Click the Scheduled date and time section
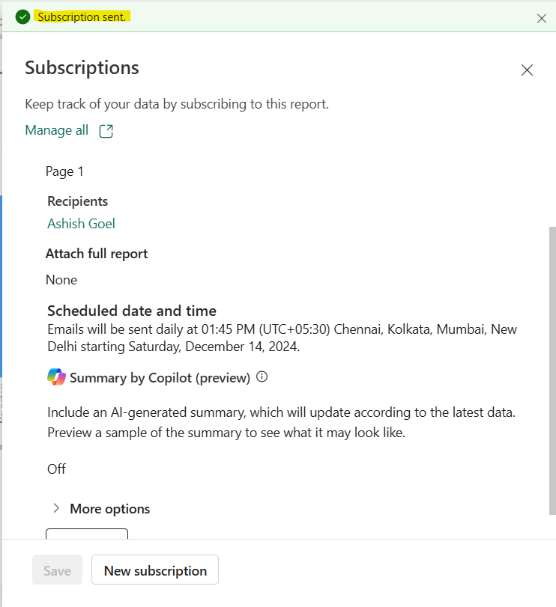Image resolution: width=556 pixels, height=607 pixels. [x=132, y=310]
